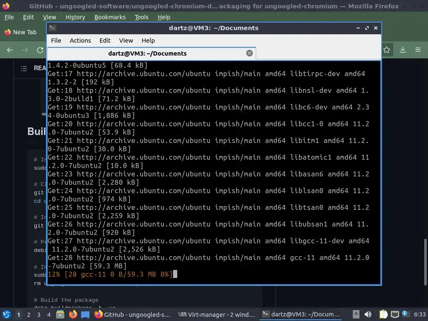This screenshot has height=321, width=428.
Task: Open the volume control tray icon
Action: coord(368,314)
